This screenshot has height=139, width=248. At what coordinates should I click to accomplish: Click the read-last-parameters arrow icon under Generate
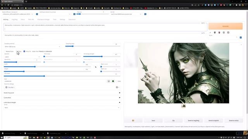pyautogui.click(x=210, y=32)
